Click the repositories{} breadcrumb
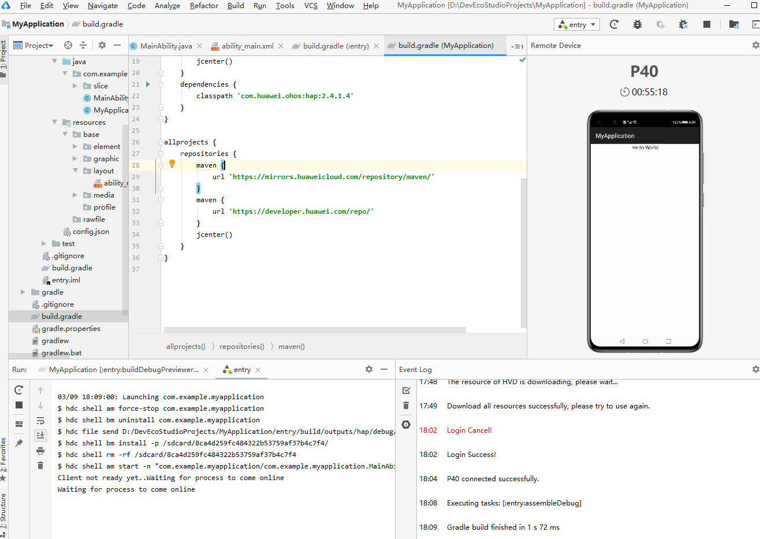The height and width of the screenshot is (539, 760). pos(242,346)
